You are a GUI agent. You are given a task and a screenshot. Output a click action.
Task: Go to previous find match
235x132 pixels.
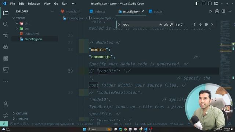(195, 25)
